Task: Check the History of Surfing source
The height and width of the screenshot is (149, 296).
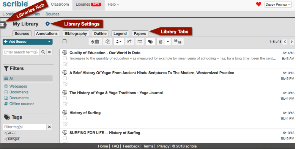Action: point(65,118)
